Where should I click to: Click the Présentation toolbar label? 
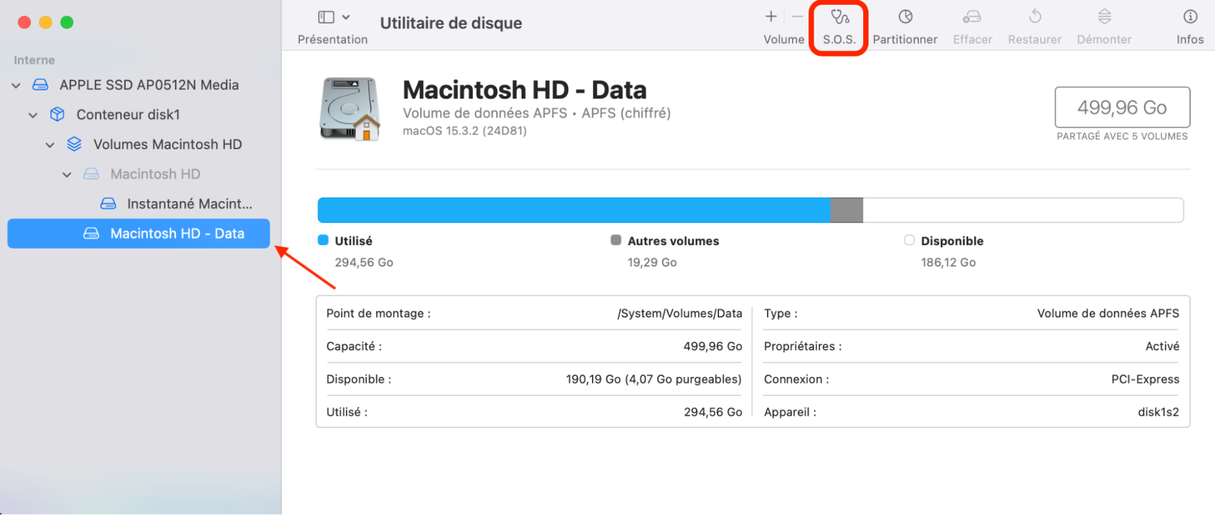tap(332, 40)
